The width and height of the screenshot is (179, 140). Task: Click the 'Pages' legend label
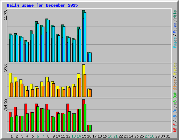click(x=175, y=43)
